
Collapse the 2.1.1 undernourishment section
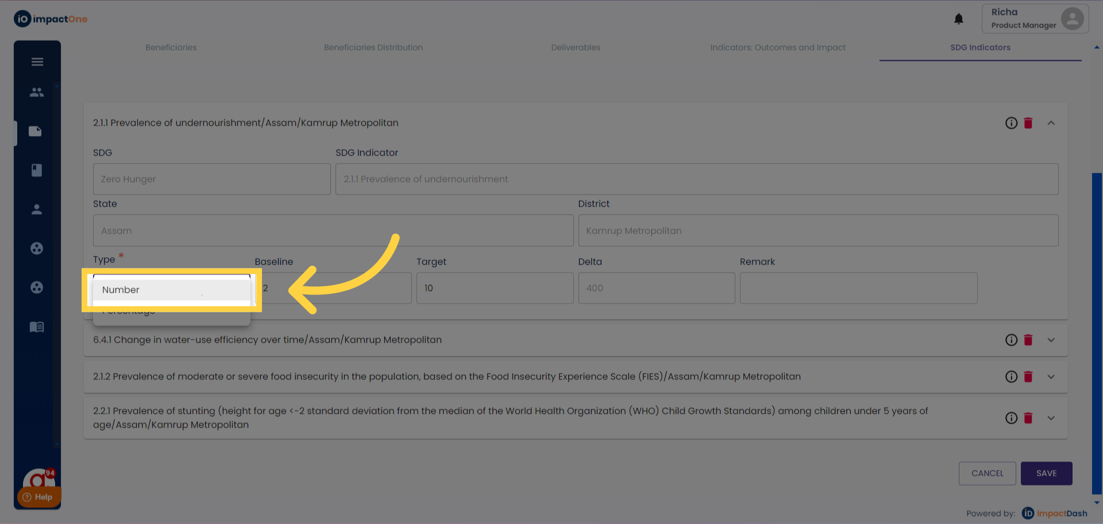tap(1051, 123)
